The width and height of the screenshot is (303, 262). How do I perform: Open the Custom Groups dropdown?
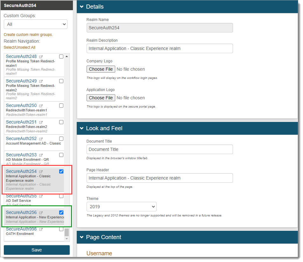click(36, 24)
